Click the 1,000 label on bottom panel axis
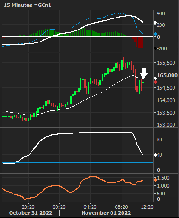This screenshot has width=179, height=218. (163, 186)
